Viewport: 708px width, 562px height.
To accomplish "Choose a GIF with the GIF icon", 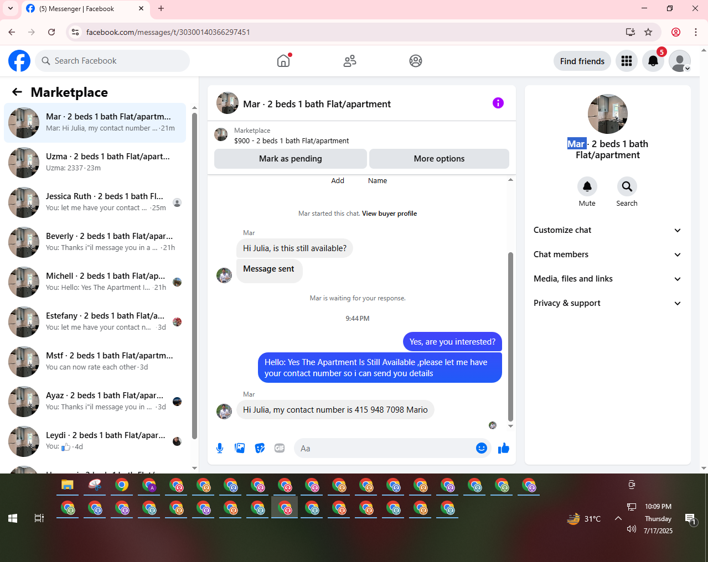I will click(x=280, y=448).
